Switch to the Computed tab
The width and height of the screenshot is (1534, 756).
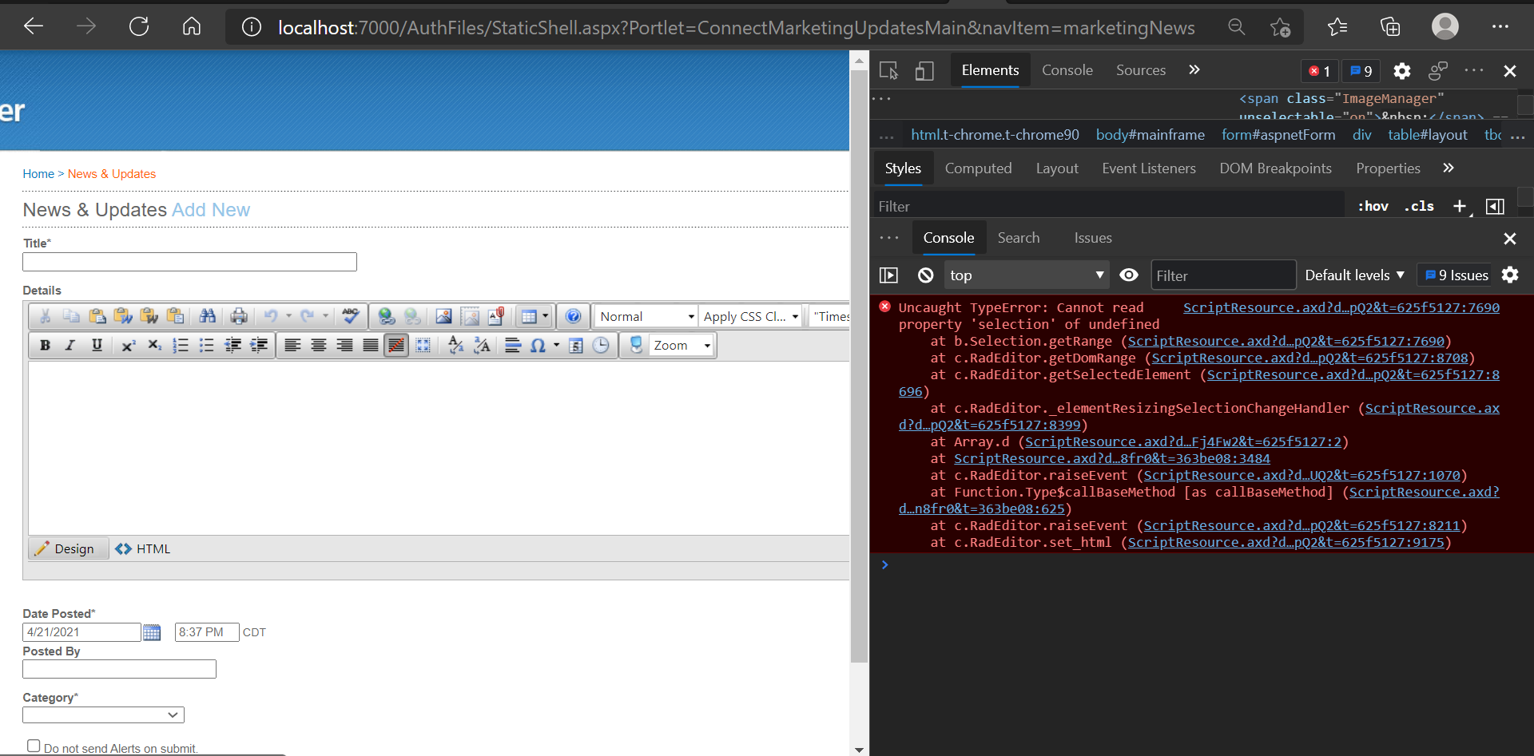point(978,168)
